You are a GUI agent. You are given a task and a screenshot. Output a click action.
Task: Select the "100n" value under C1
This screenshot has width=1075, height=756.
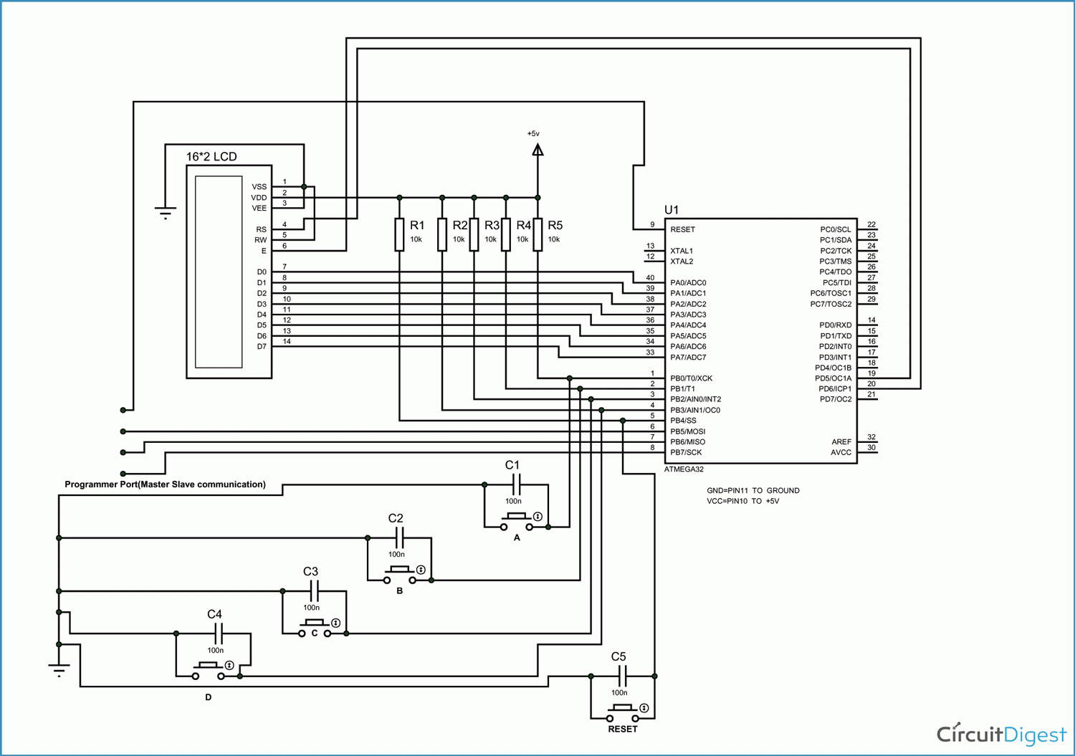513,502
